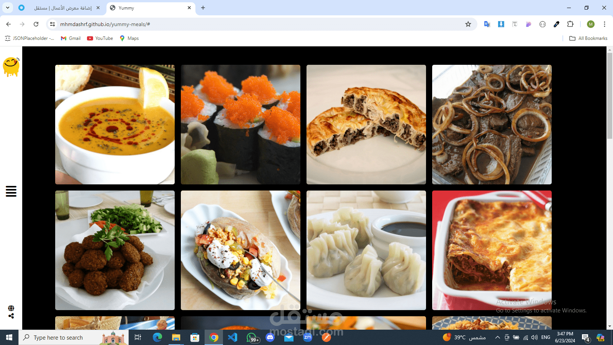Open WhatsApp from the taskbar
Screen dimensions: 613x345
pyautogui.click(x=252, y=337)
